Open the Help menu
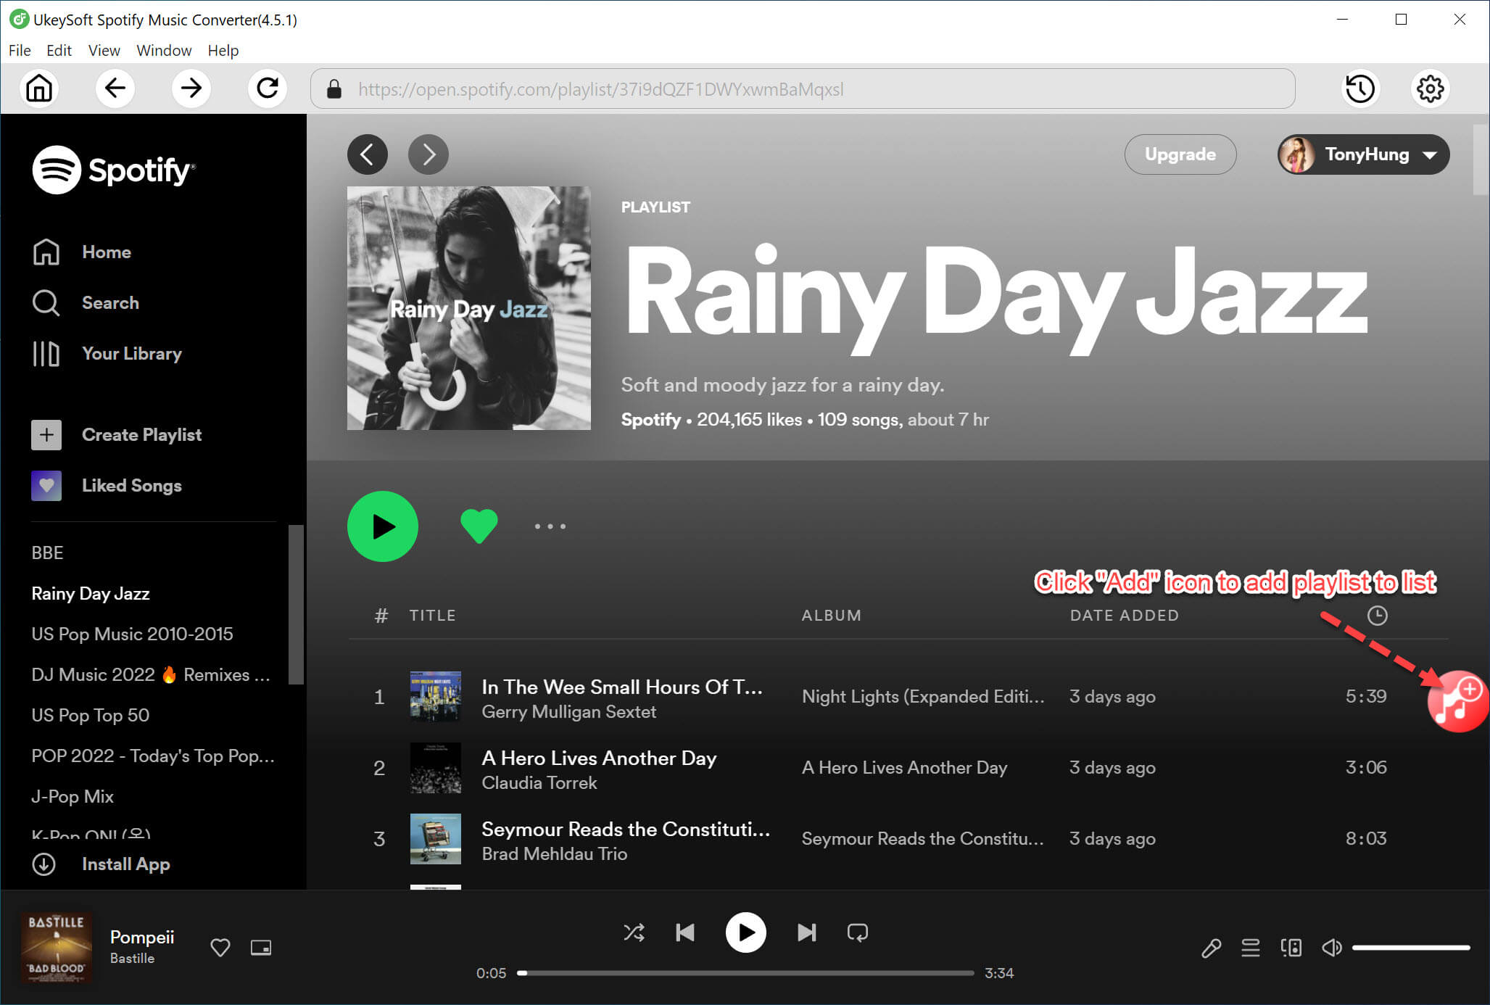The width and height of the screenshot is (1490, 1005). pos(224,51)
